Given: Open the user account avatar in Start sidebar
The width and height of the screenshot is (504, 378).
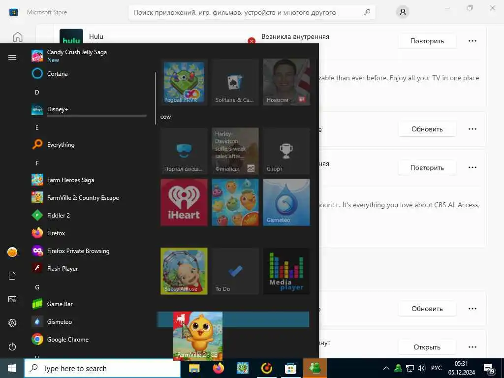Looking at the screenshot, I should [x=12, y=252].
